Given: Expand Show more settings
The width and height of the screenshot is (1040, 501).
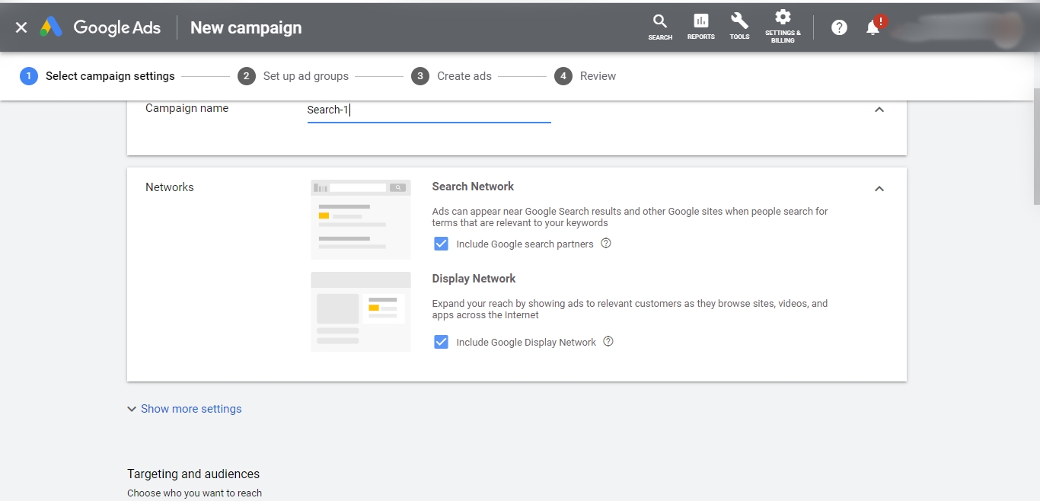Looking at the screenshot, I should [x=184, y=409].
